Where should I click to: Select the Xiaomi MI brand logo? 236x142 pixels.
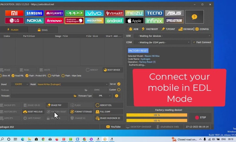14,13
